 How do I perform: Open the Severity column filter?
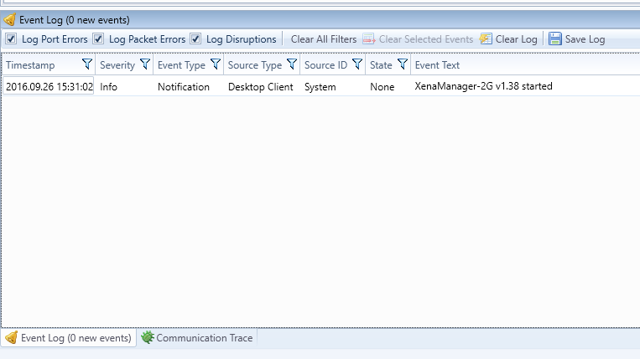click(x=145, y=64)
